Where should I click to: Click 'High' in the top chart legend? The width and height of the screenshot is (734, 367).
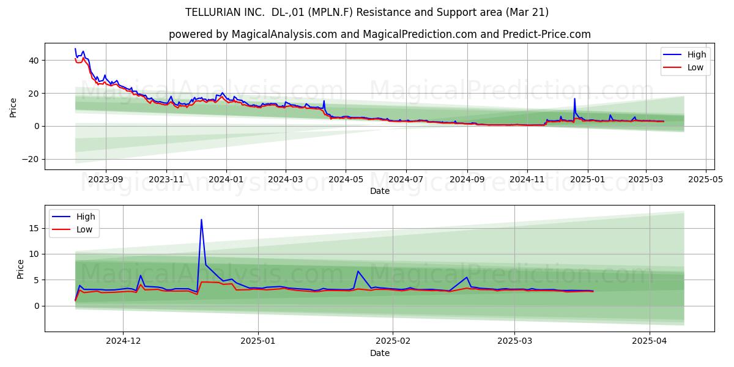coord(697,54)
